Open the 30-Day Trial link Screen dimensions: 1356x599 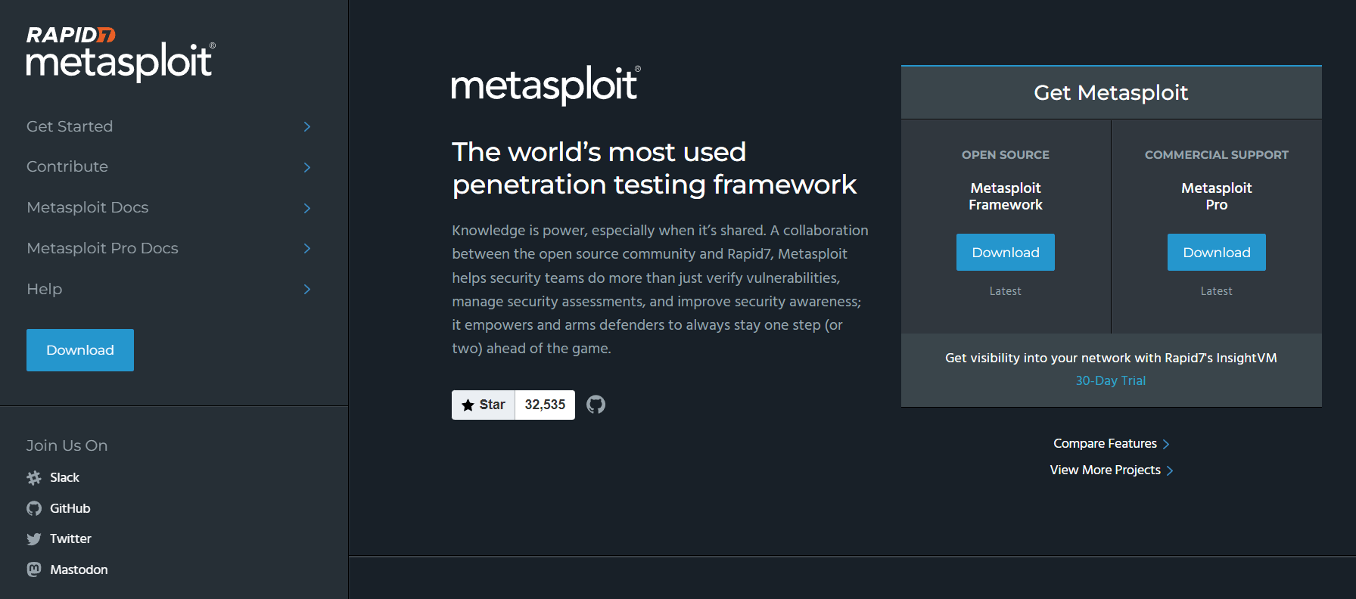coord(1110,380)
